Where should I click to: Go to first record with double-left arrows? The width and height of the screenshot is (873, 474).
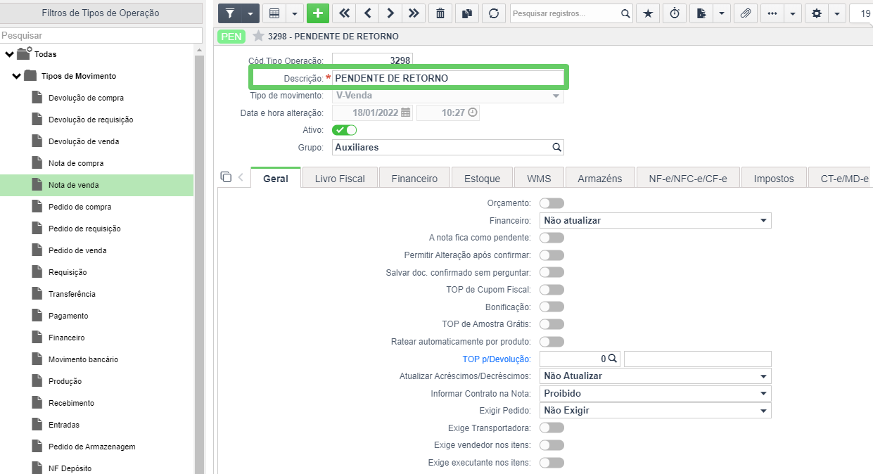[343, 13]
